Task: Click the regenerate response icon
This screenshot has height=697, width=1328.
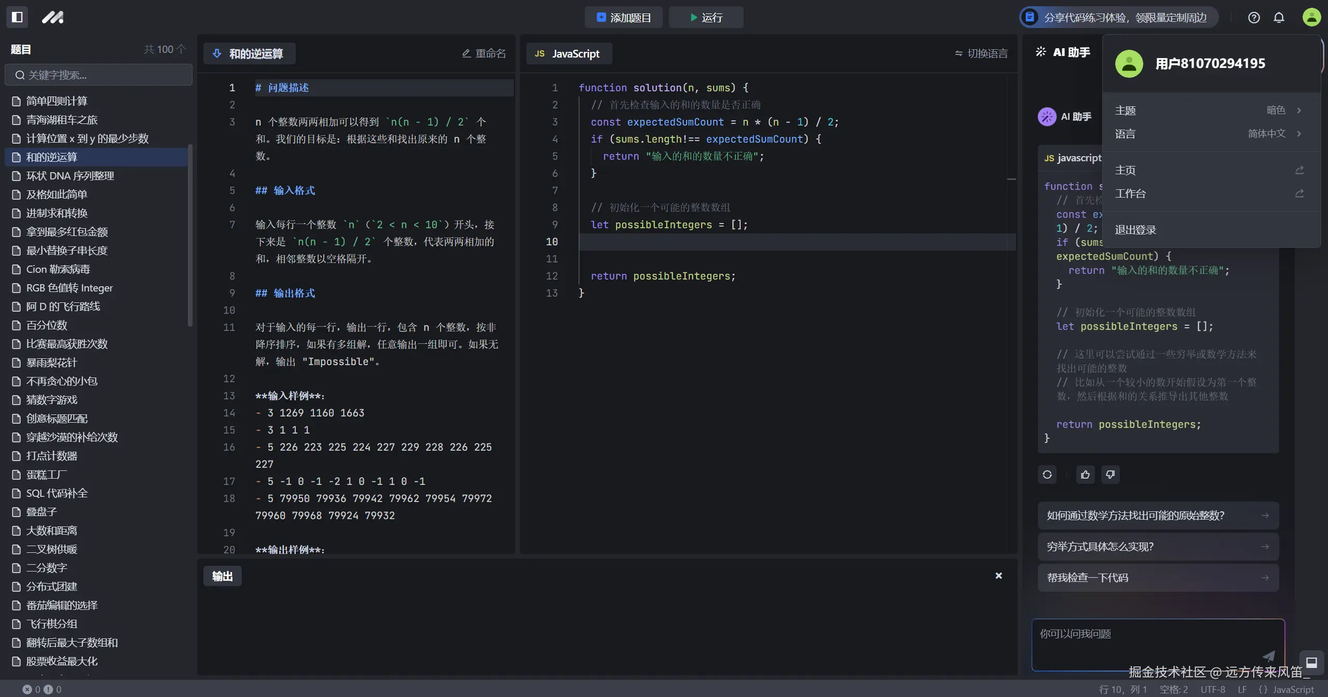Action: pyautogui.click(x=1047, y=475)
